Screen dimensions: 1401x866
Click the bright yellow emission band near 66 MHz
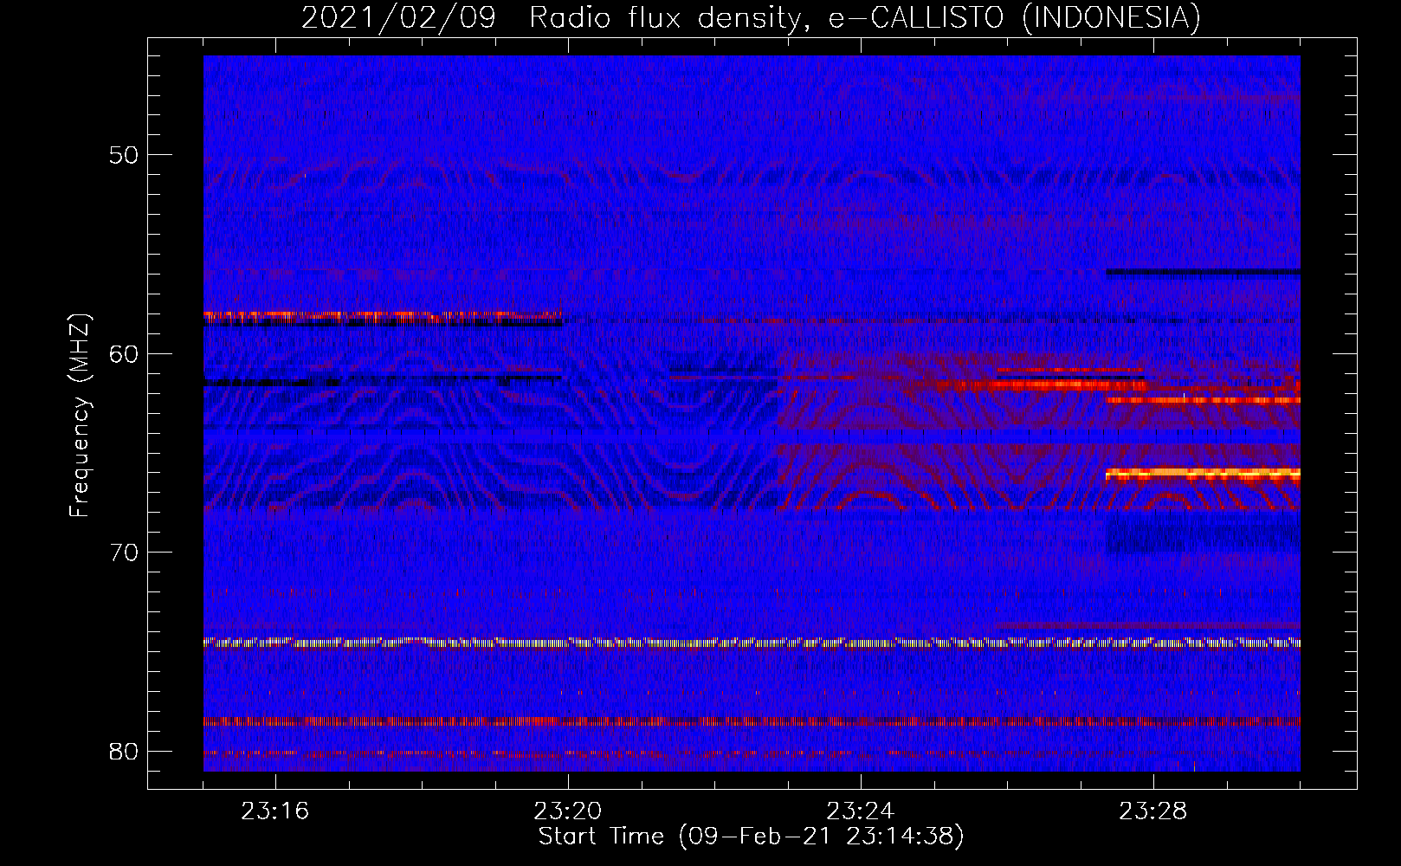(1203, 474)
